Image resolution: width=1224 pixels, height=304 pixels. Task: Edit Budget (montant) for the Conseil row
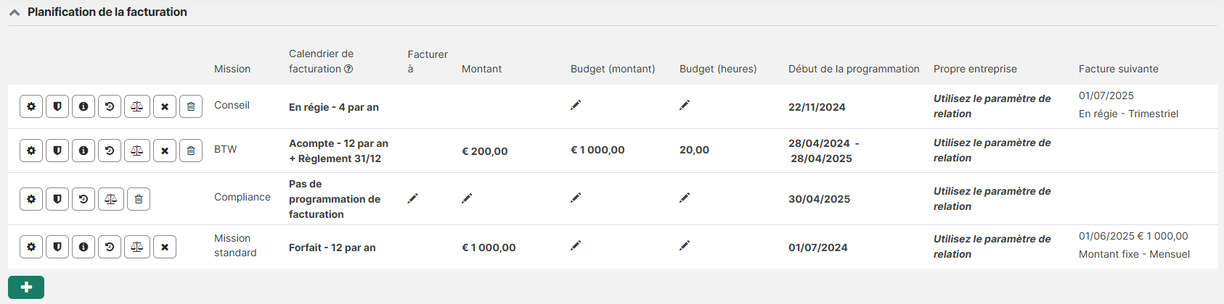[576, 106]
